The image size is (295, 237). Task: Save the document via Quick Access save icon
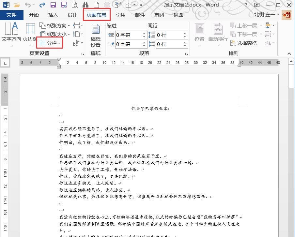(53, 5)
